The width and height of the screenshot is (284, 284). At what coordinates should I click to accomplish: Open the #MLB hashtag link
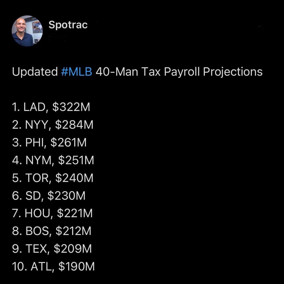(77, 72)
